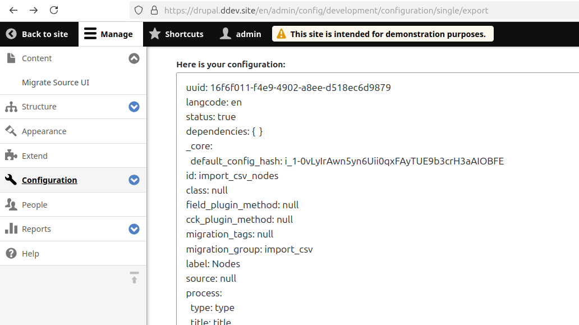
Task: Click the Structure sitemap icon
Action: pyautogui.click(x=11, y=106)
